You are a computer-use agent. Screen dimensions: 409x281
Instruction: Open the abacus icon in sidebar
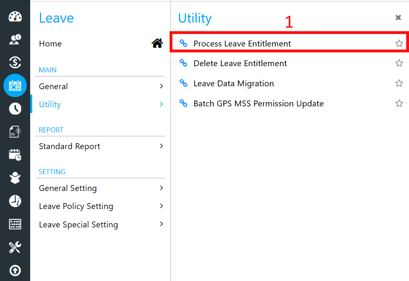coord(15,224)
